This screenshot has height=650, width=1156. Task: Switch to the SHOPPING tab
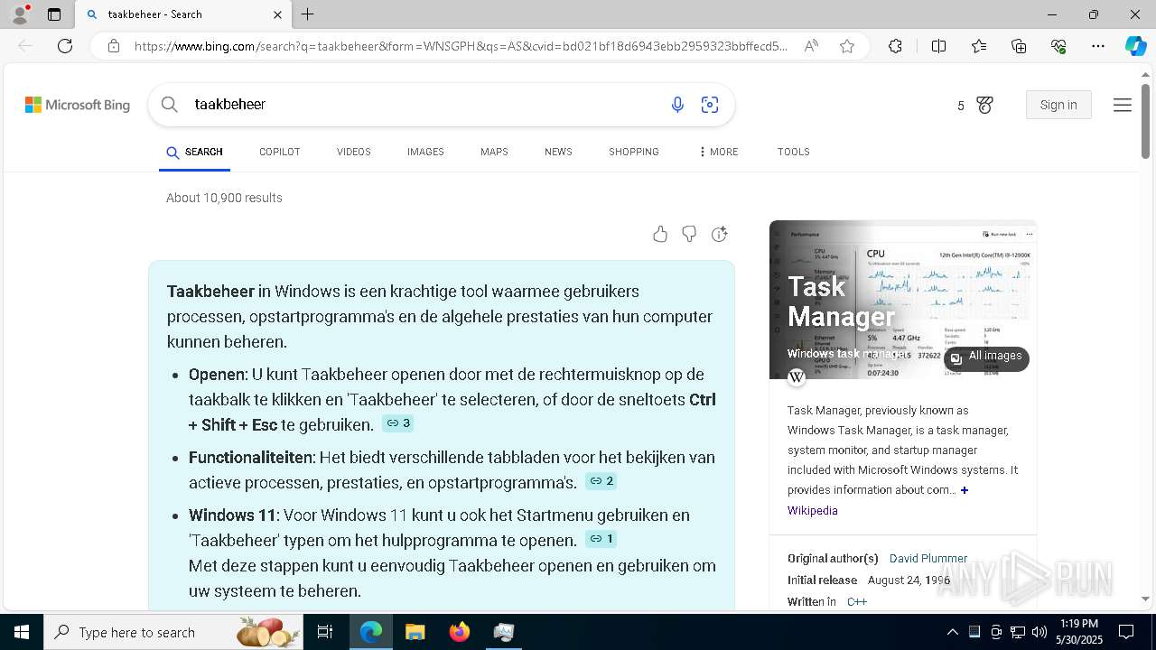[634, 152]
